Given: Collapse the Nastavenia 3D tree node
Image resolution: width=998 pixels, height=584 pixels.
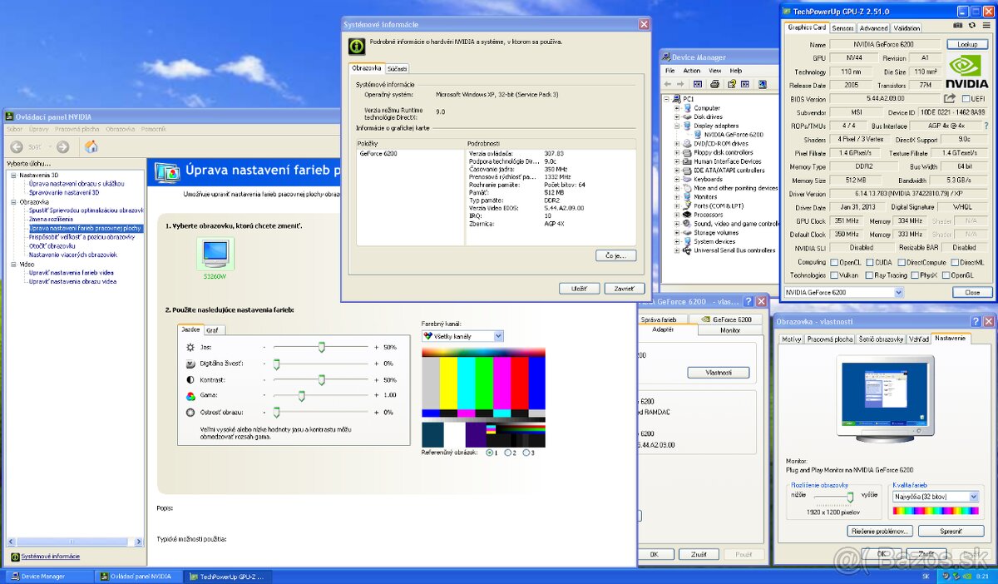Looking at the screenshot, I should (13, 176).
